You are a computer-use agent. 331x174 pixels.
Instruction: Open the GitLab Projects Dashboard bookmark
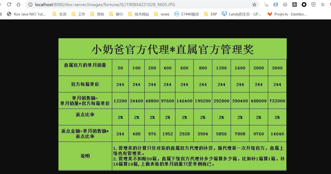click(x=287, y=14)
